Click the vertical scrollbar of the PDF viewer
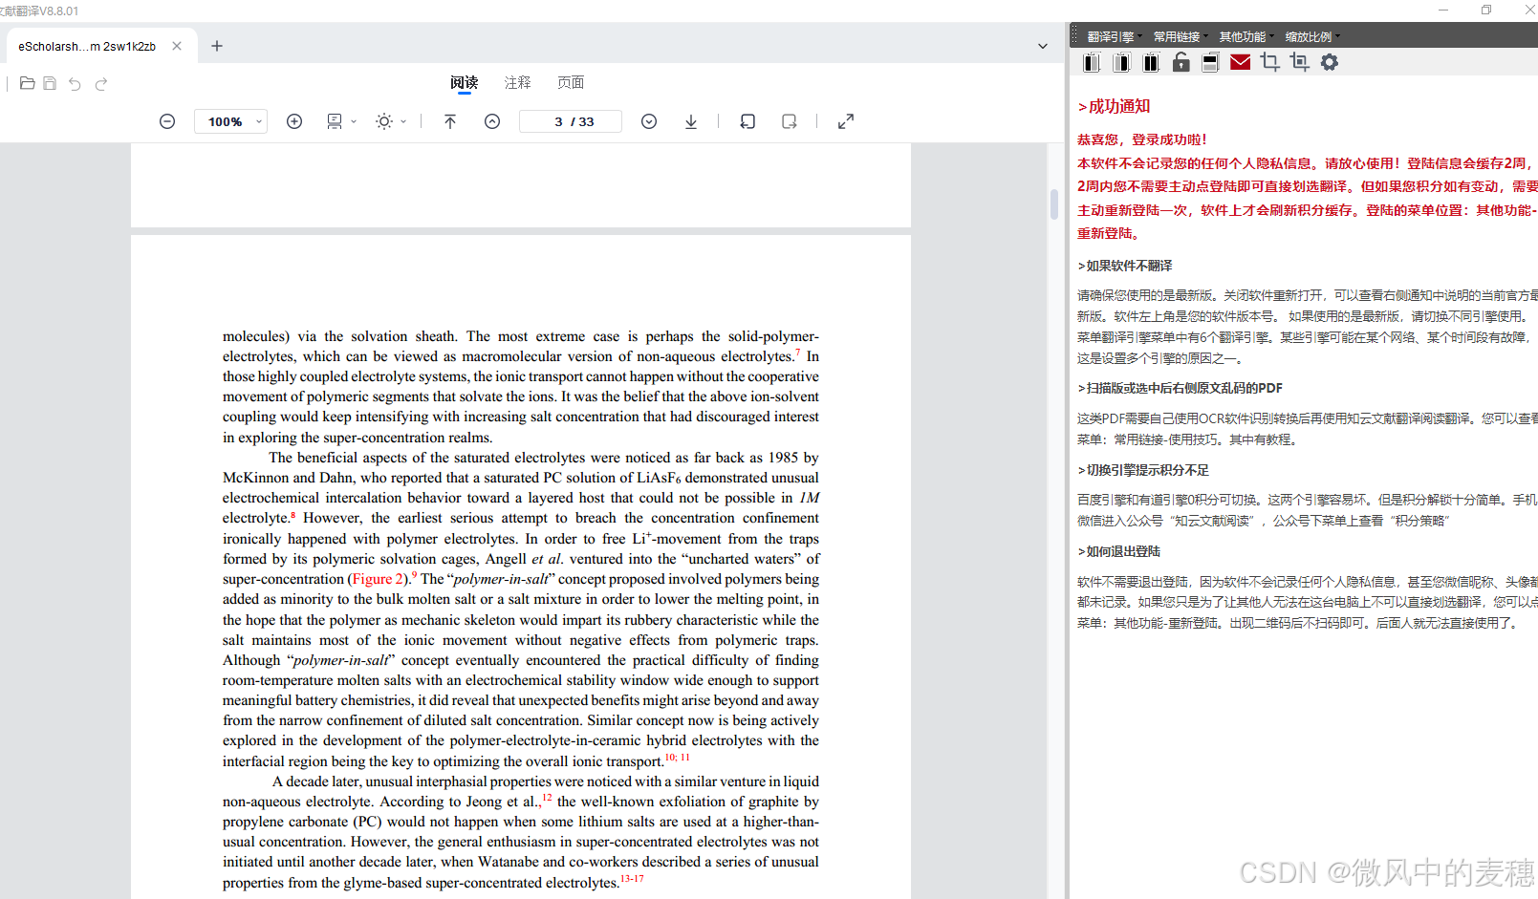1538x899 pixels. tap(1054, 204)
